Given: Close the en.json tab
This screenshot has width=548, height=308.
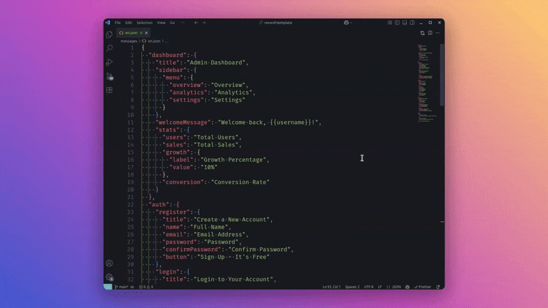Looking at the screenshot, I should 147,33.
